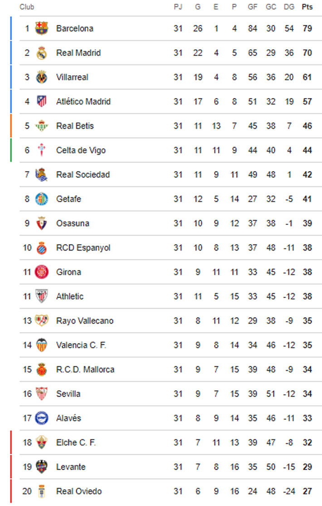Click the Barcelona club crest
Image resolution: width=322 pixels, height=506 pixels.
coord(42,29)
